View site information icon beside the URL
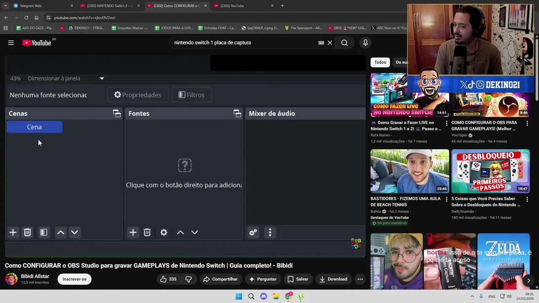 pyautogui.click(x=48, y=18)
